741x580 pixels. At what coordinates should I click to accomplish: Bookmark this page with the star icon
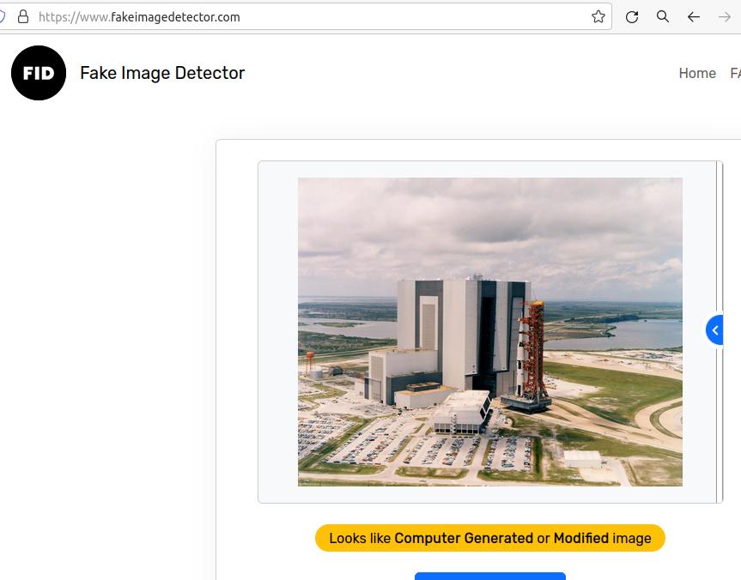pyautogui.click(x=598, y=17)
